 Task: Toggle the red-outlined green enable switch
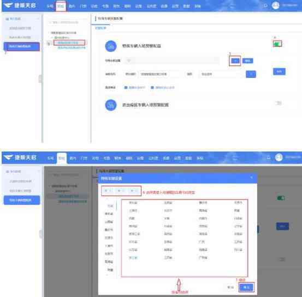(277, 44)
